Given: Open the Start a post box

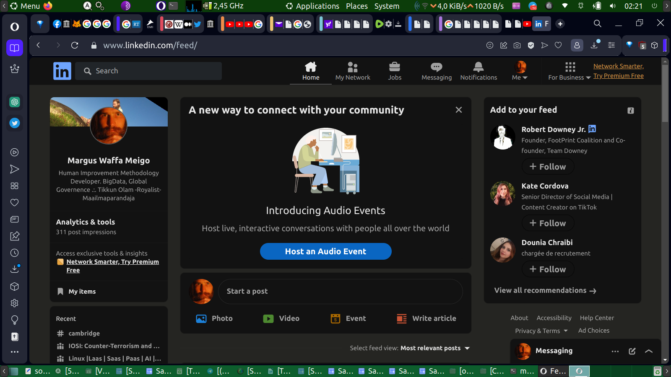Looking at the screenshot, I should pos(341,291).
